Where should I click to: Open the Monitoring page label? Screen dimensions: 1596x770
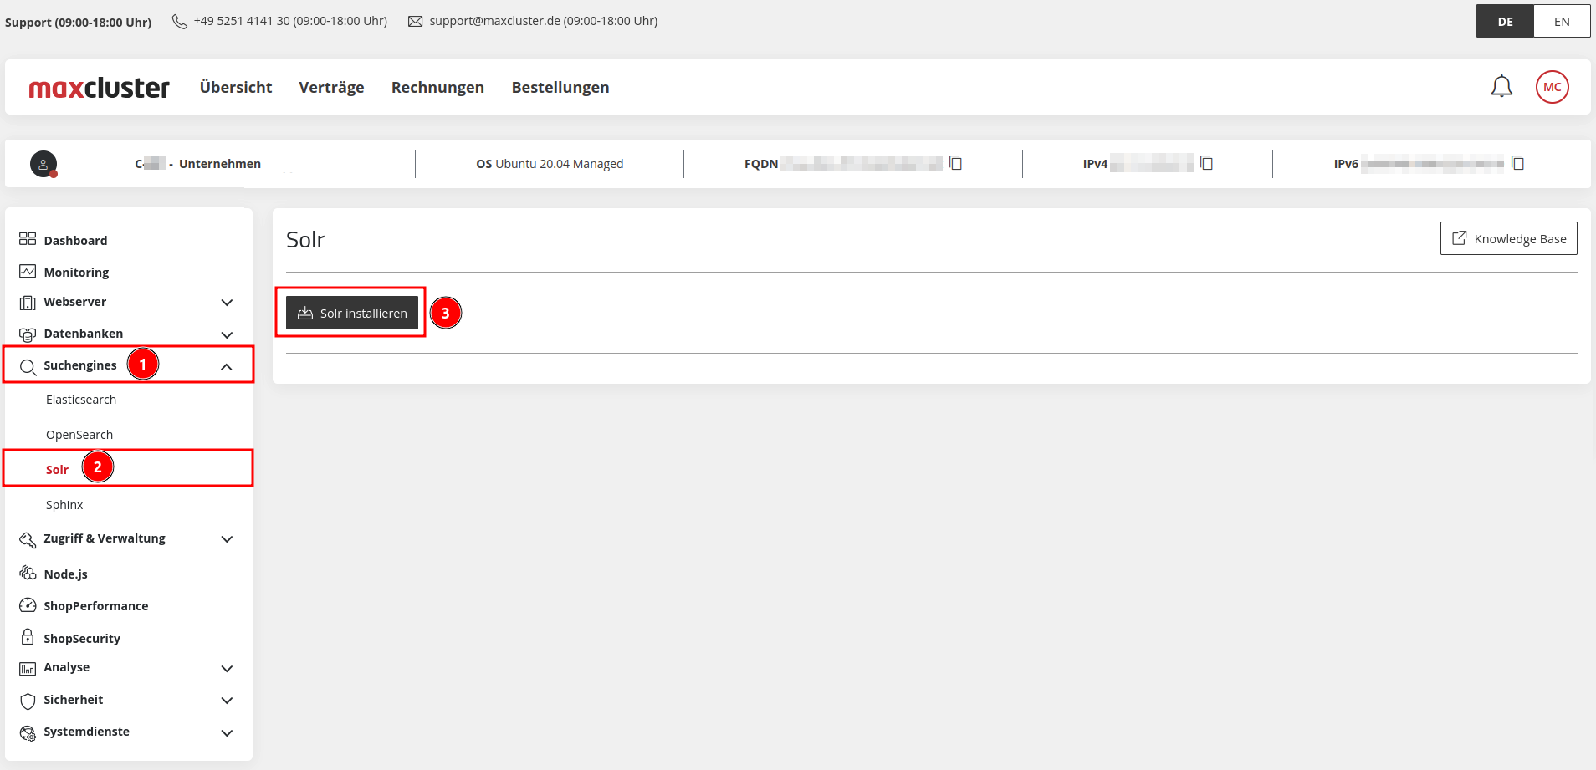76,273
